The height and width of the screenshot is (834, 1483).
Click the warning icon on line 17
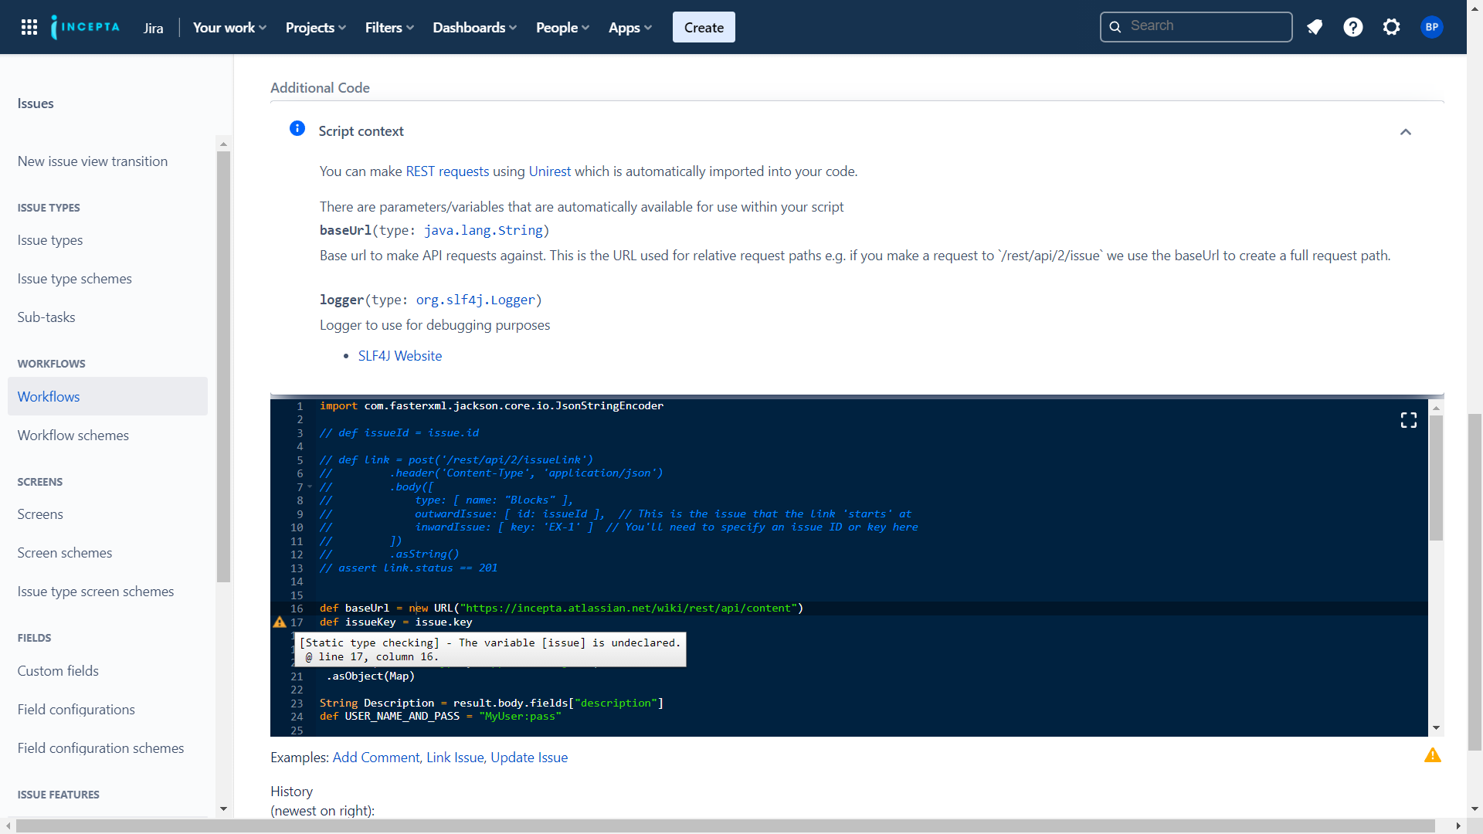[280, 622]
